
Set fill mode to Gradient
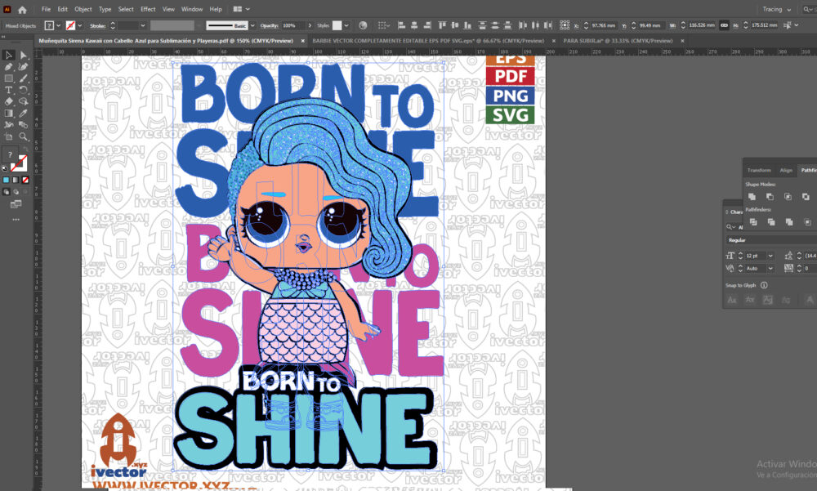16,180
